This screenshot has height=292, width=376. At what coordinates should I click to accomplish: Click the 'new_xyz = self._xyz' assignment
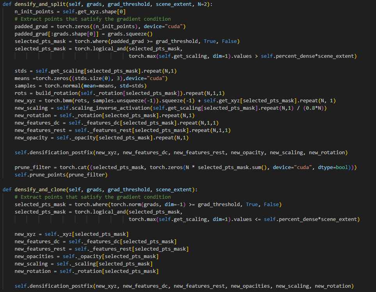click(72, 234)
